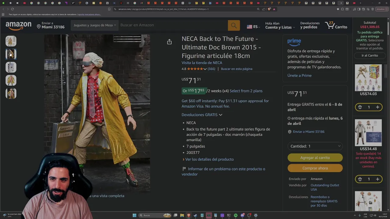Viewport: 390px width, 219px height.
Task: Expand the star rating breakdown chevron
Action: (x=205, y=69)
